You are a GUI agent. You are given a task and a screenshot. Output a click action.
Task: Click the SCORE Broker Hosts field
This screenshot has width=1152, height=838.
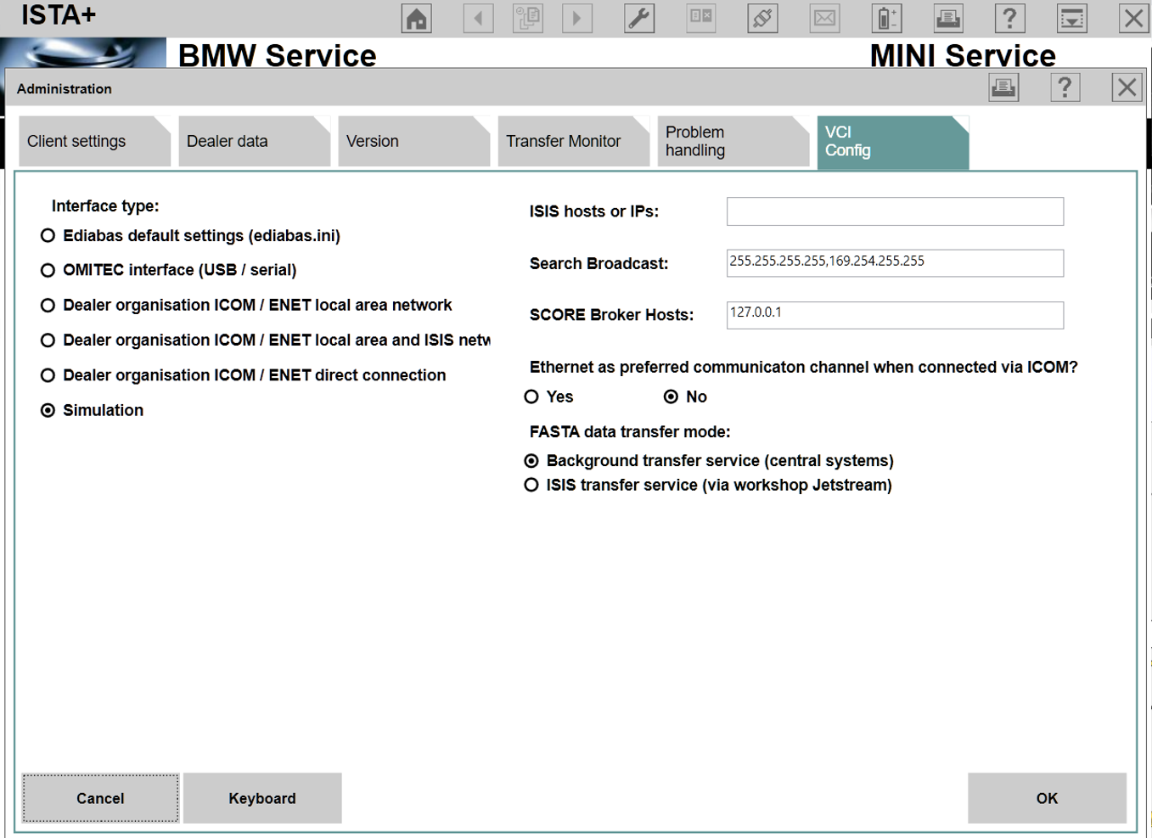895,315
